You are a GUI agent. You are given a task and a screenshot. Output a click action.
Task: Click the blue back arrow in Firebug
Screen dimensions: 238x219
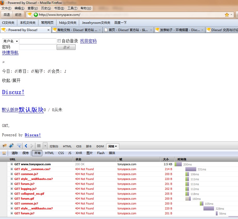26,146
